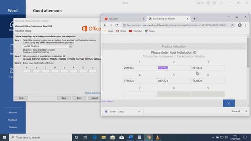The width and height of the screenshot is (251, 141).
Task: Click Help in Activation Wizard
Action: [x=21, y=98]
